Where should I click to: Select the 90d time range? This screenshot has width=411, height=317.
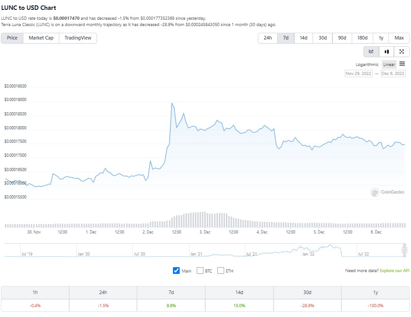point(342,38)
